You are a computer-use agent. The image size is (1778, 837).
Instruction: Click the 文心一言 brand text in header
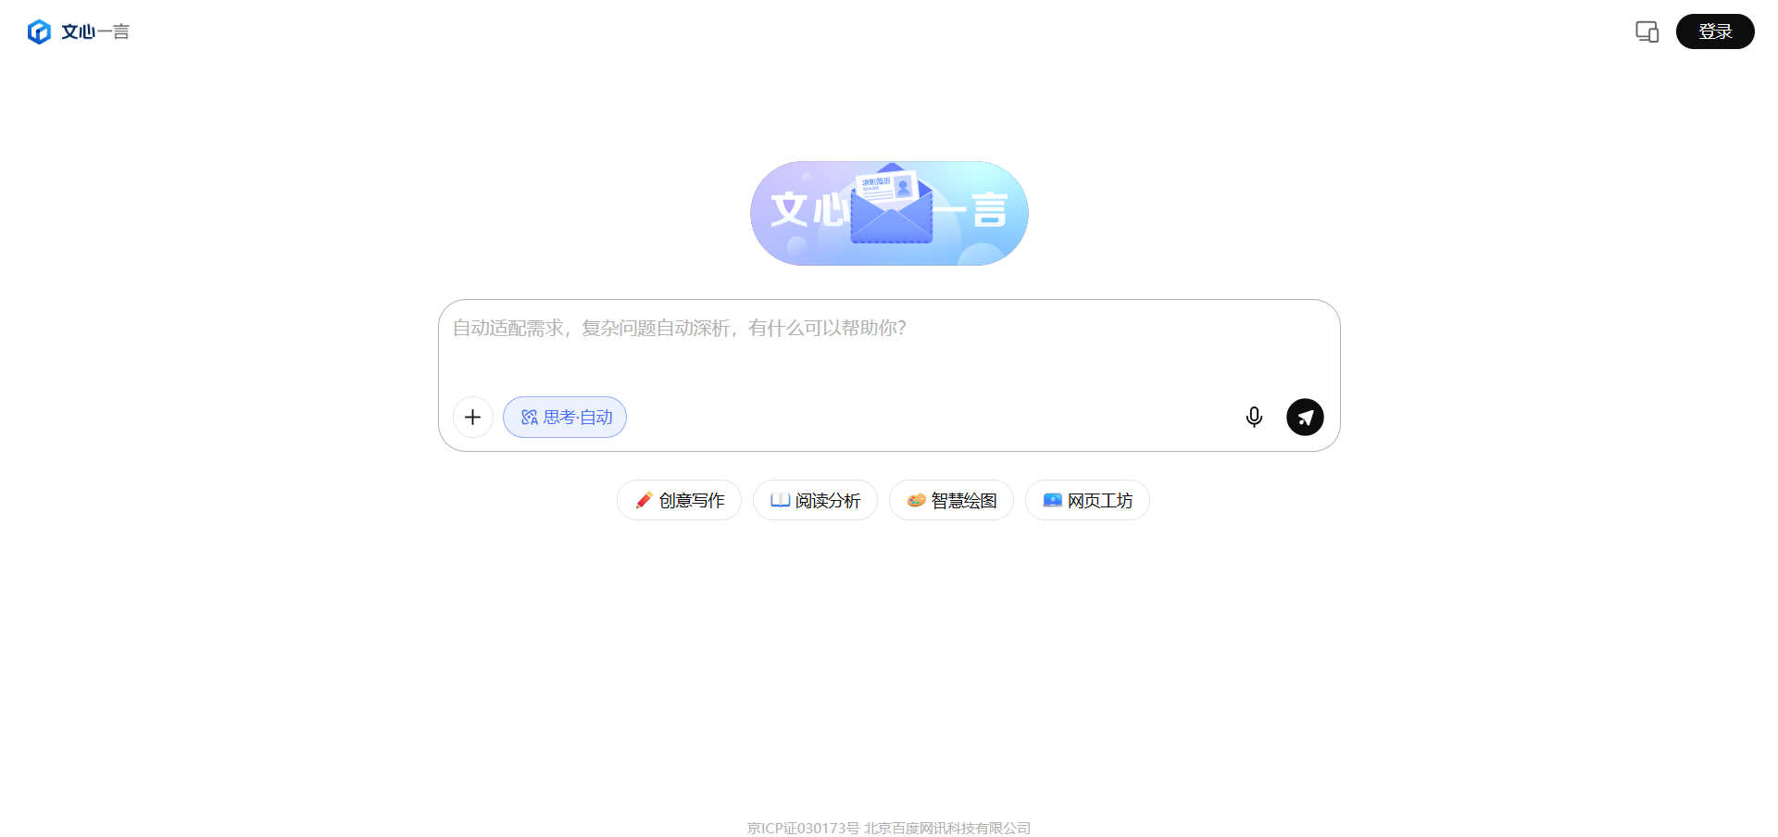point(95,31)
